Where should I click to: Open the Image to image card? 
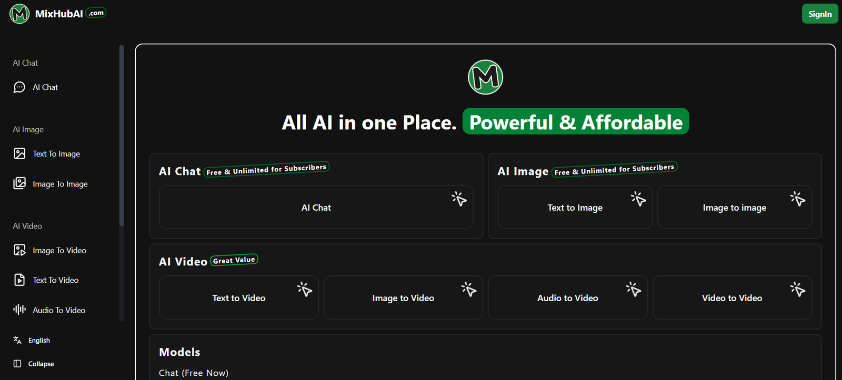734,208
